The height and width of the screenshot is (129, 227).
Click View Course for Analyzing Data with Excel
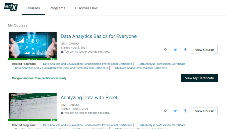pos(204,111)
